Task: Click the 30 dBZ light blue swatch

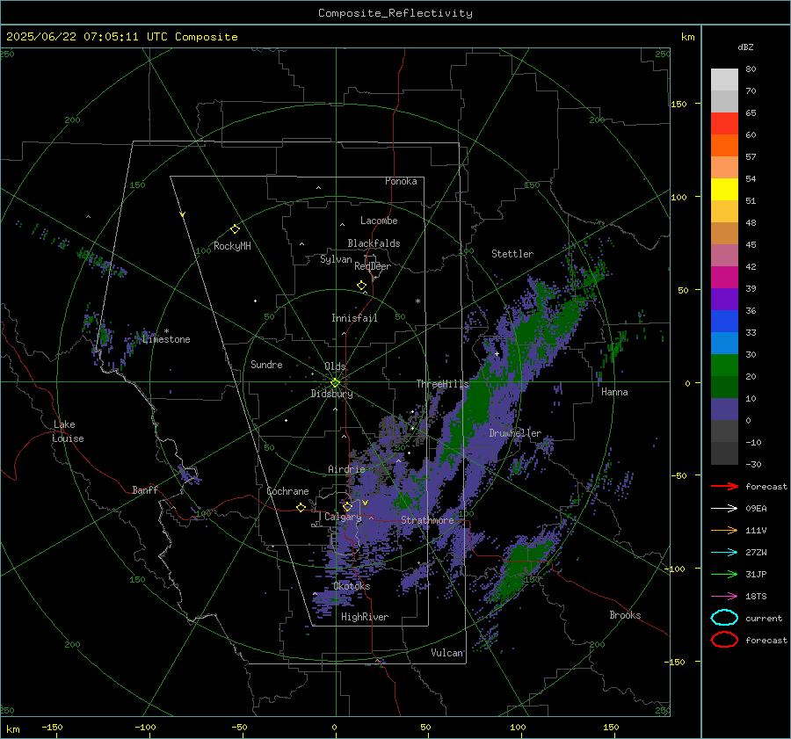Action: [x=724, y=343]
